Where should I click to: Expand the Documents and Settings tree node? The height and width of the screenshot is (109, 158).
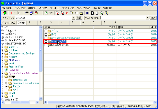[x=2, y=53]
